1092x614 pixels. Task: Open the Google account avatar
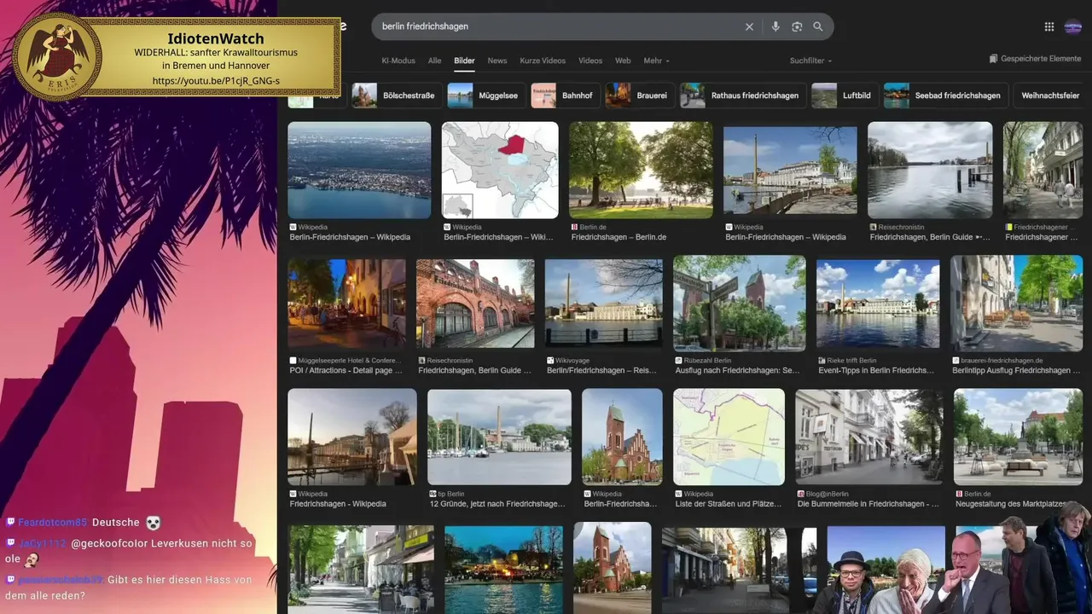click(1073, 26)
